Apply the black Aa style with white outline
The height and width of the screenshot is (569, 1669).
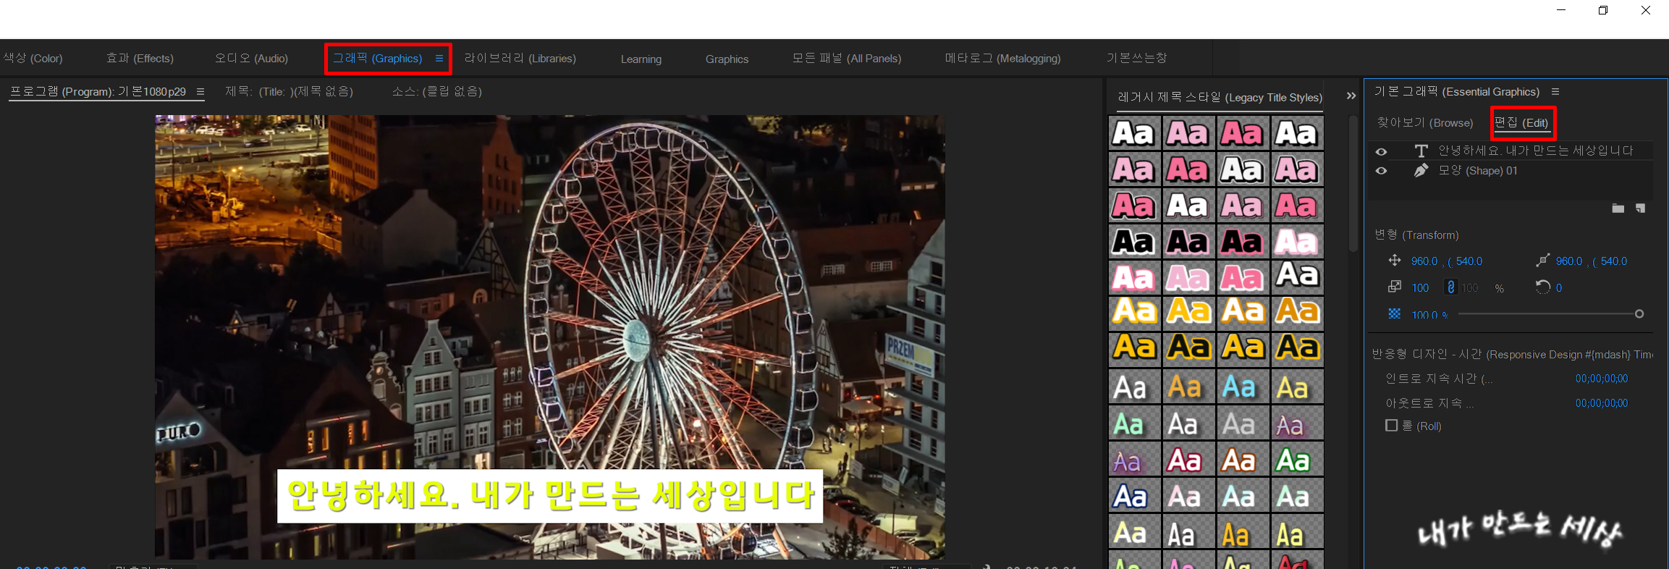pyautogui.click(x=1133, y=242)
